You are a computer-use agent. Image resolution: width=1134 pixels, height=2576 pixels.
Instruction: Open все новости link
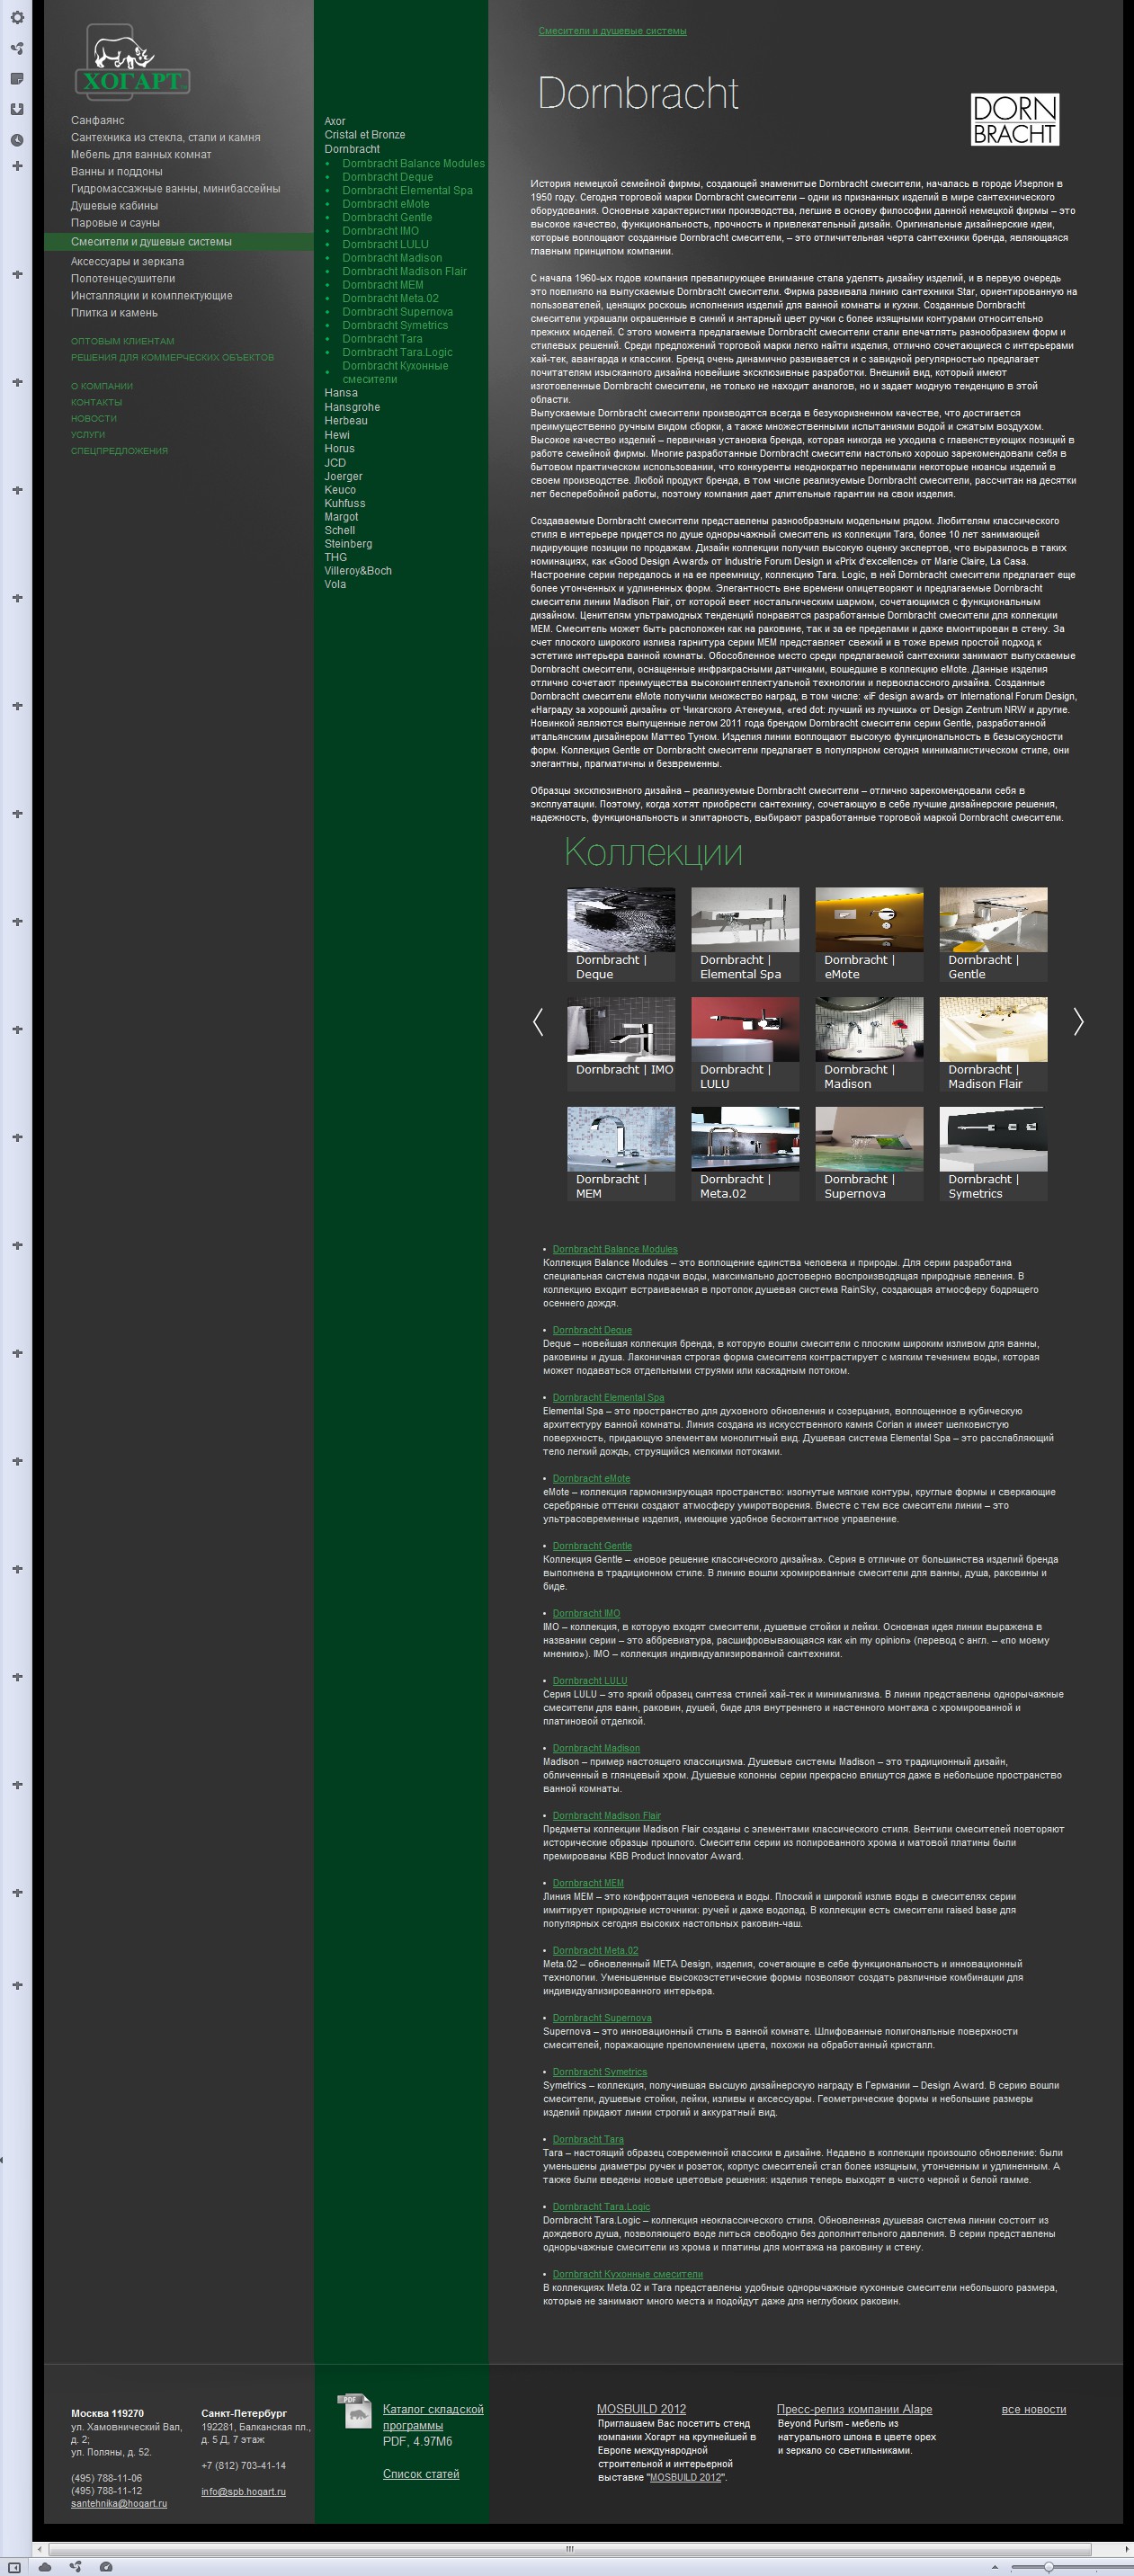pos(1034,2409)
